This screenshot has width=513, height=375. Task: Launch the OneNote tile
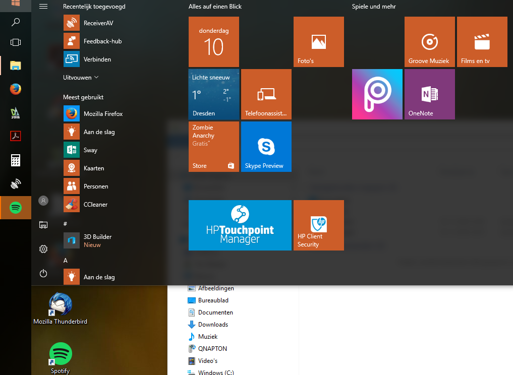pos(430,94)
